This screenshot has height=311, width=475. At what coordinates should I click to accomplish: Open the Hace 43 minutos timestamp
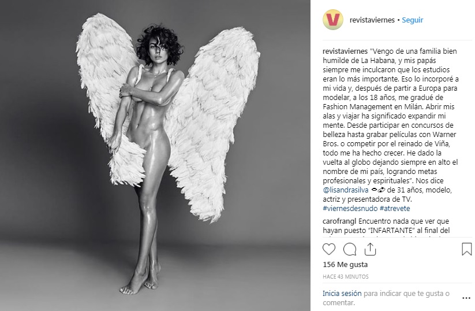346,277
